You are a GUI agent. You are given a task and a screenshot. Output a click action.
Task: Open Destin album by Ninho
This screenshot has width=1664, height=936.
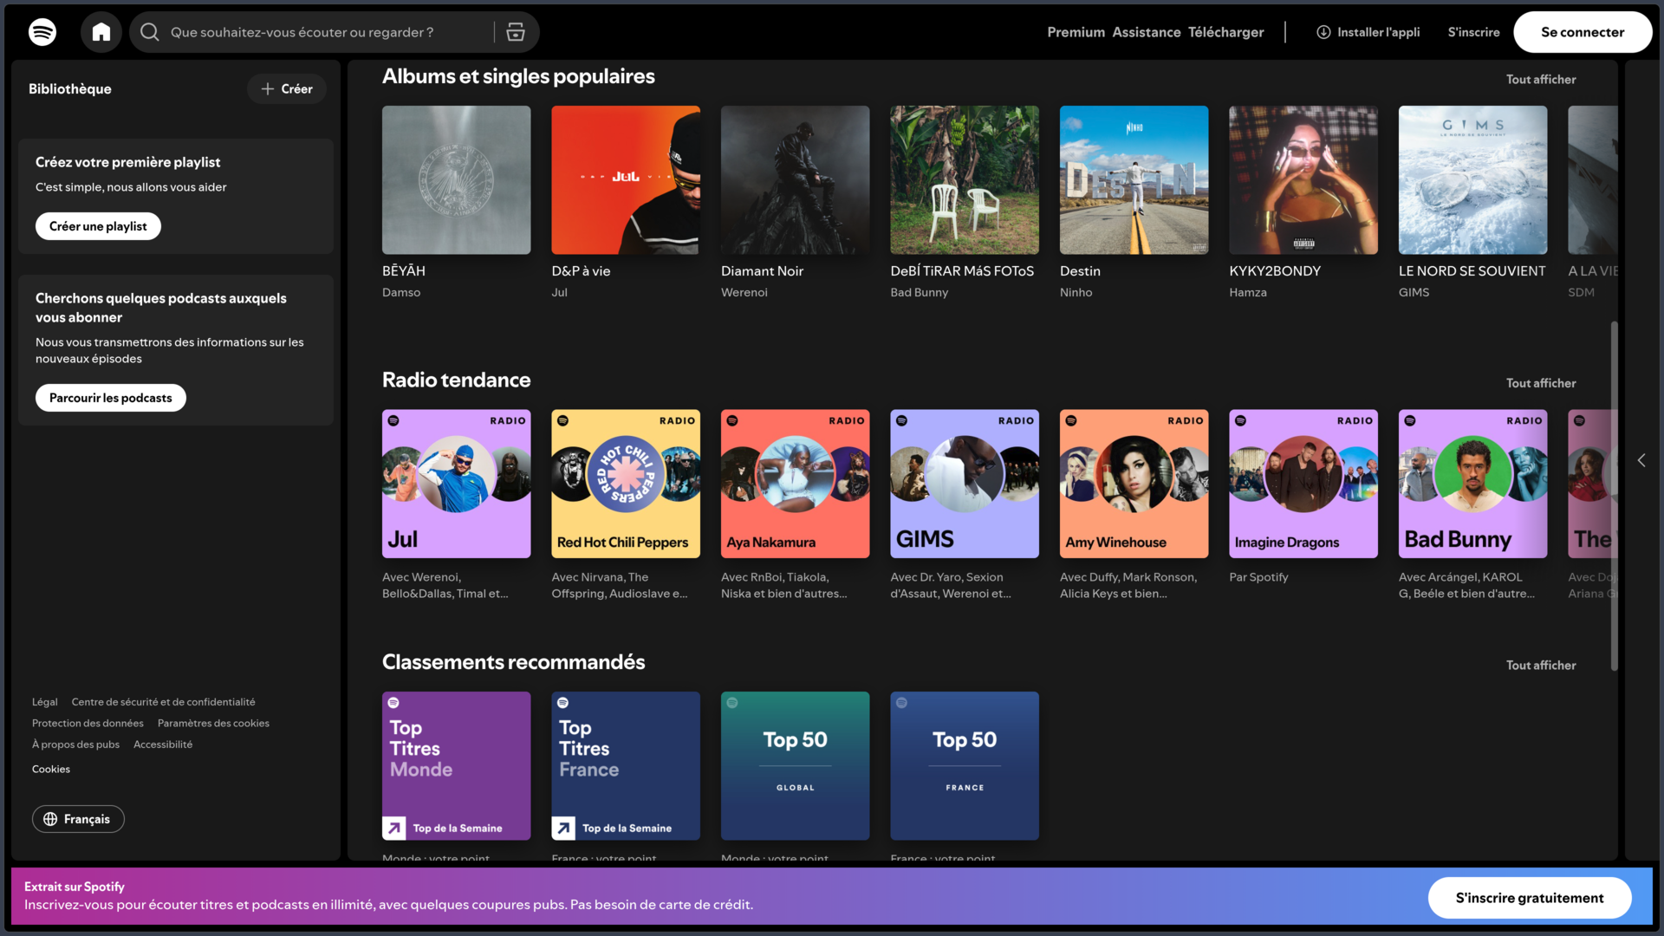pos(1134,180)
